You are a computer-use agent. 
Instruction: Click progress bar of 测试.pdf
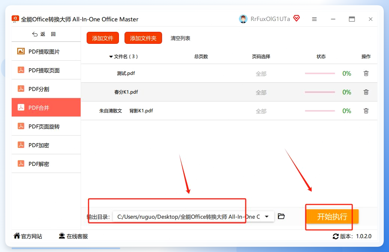pos(320,73)
